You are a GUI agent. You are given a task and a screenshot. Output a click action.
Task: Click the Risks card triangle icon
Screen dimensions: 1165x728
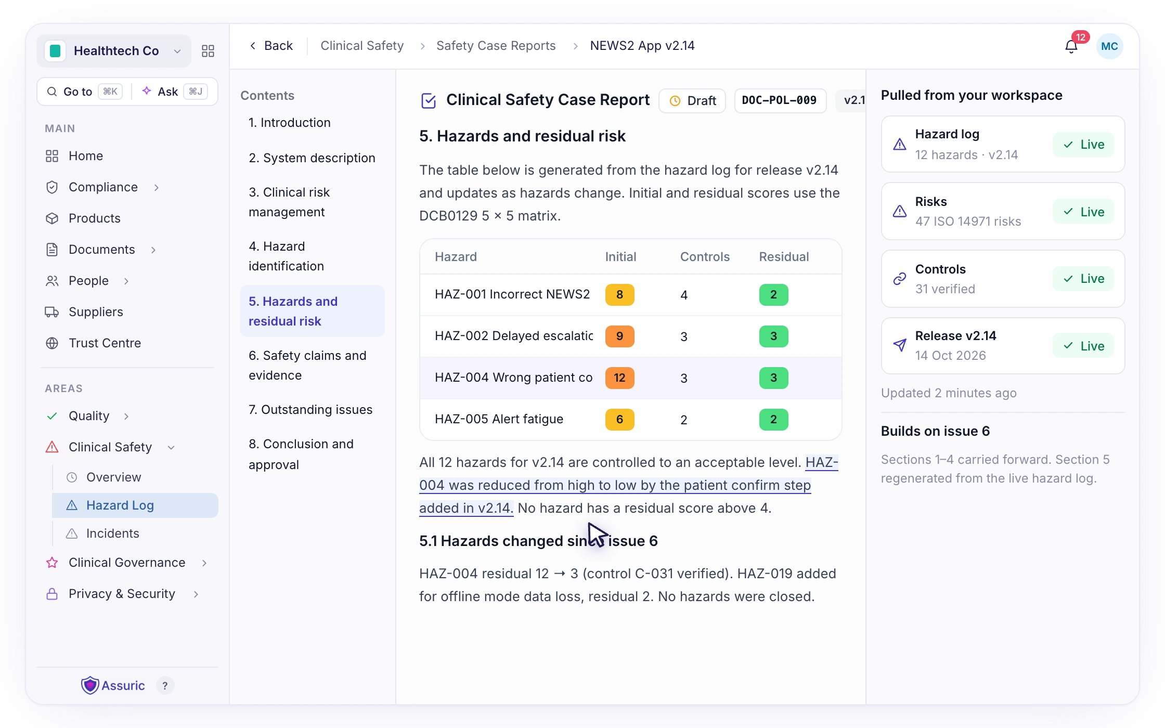(900, 211)
